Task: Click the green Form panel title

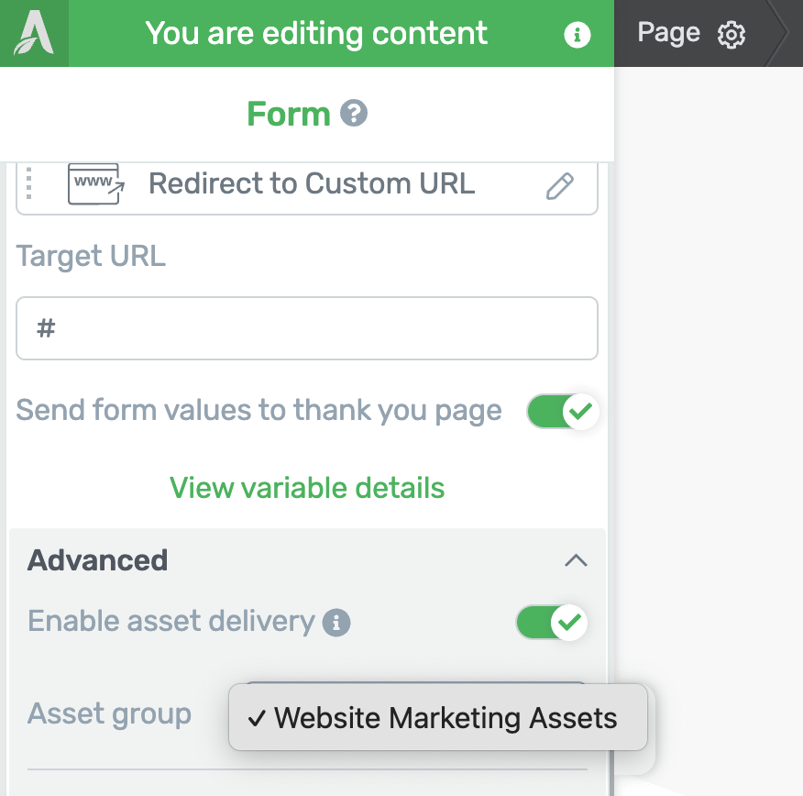Action: pos(288,114)
